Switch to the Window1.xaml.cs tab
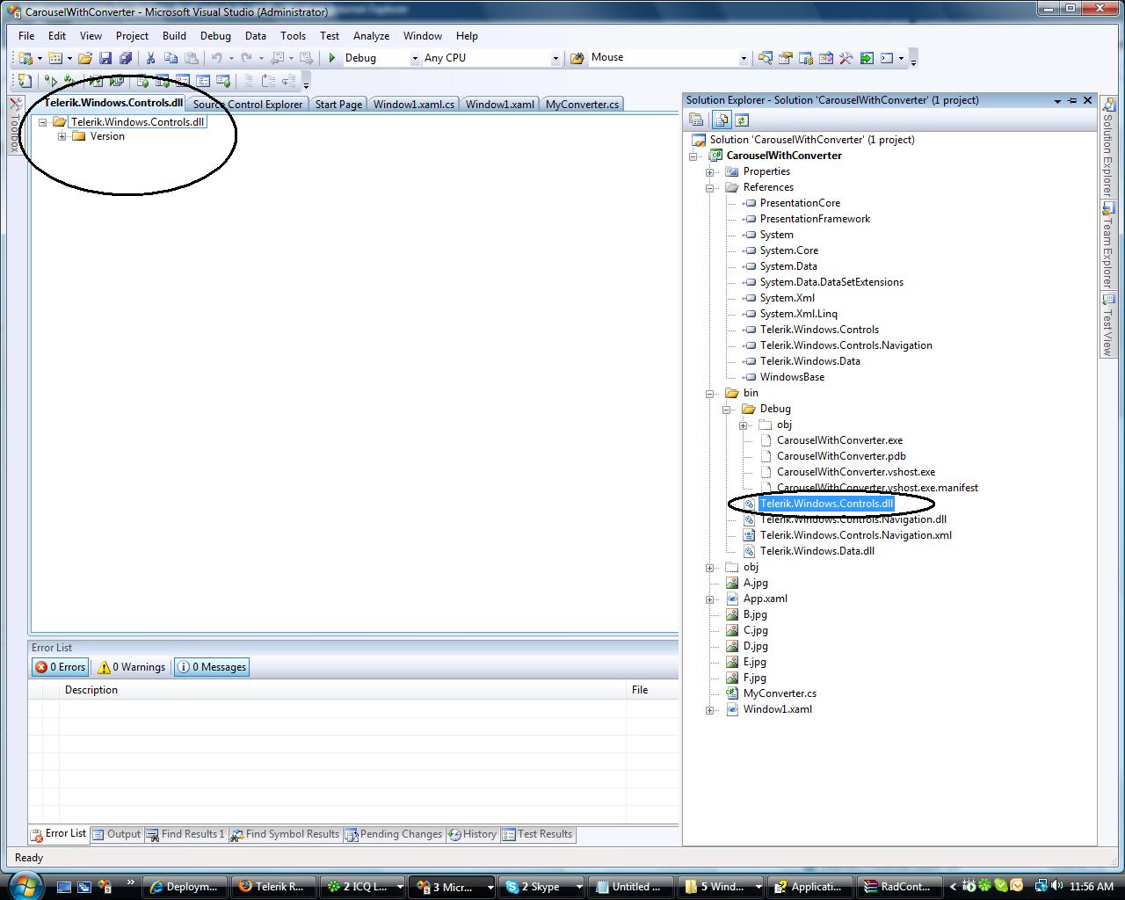The image size is (1125, 900). coord(414,104)
